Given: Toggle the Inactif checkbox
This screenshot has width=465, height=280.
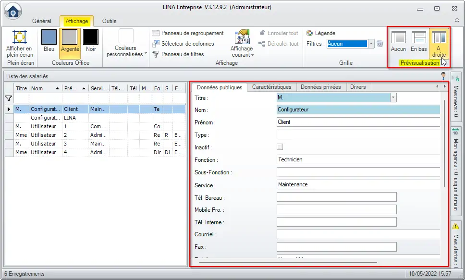Looking at the screenshot, I should [x=280, y=147].
